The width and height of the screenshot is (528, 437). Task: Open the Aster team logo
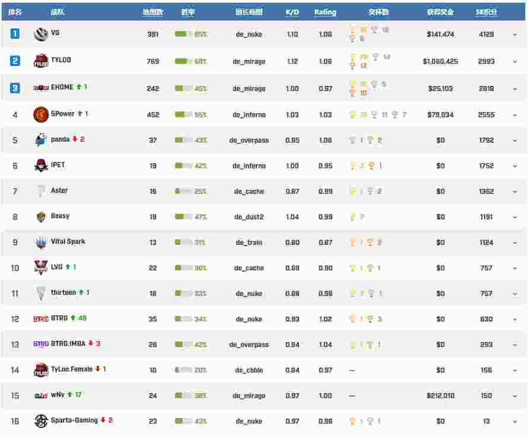(x=41, y=191)
